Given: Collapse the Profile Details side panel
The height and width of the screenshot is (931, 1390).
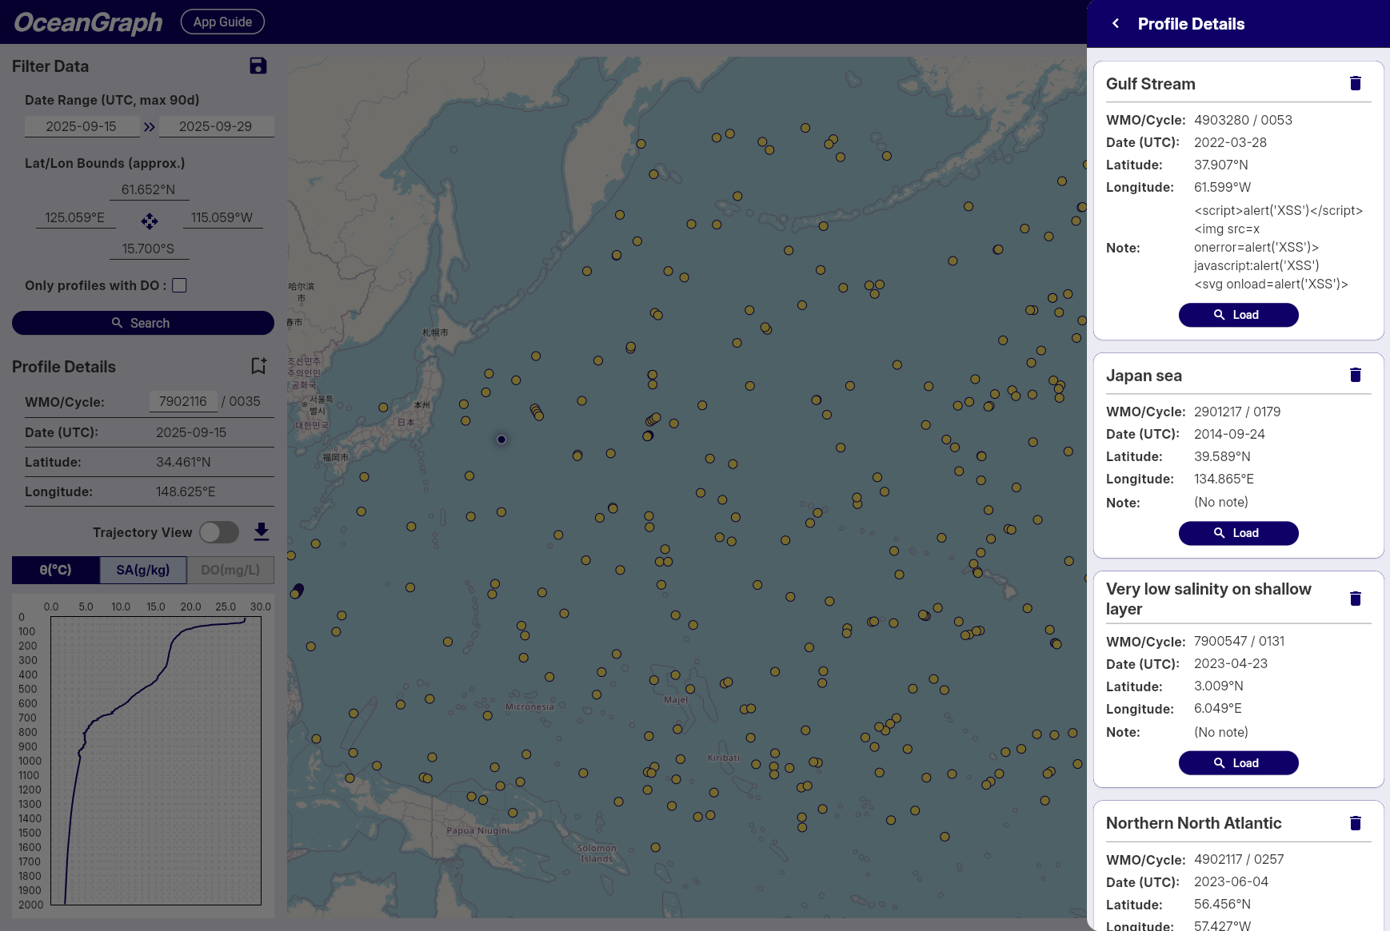Looking at the screenshot, I should [1116, 24].
